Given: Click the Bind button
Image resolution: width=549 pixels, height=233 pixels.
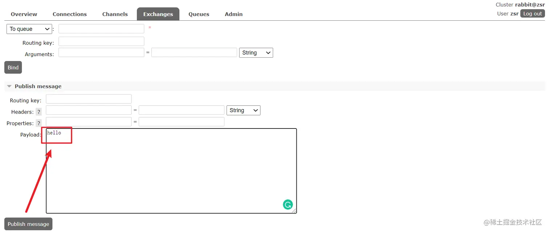Looking at the screenshot, I should coord(13,68).
